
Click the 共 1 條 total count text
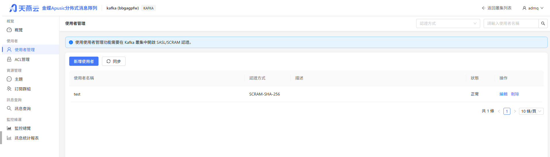pyautogui.click(x=488, y=111)
